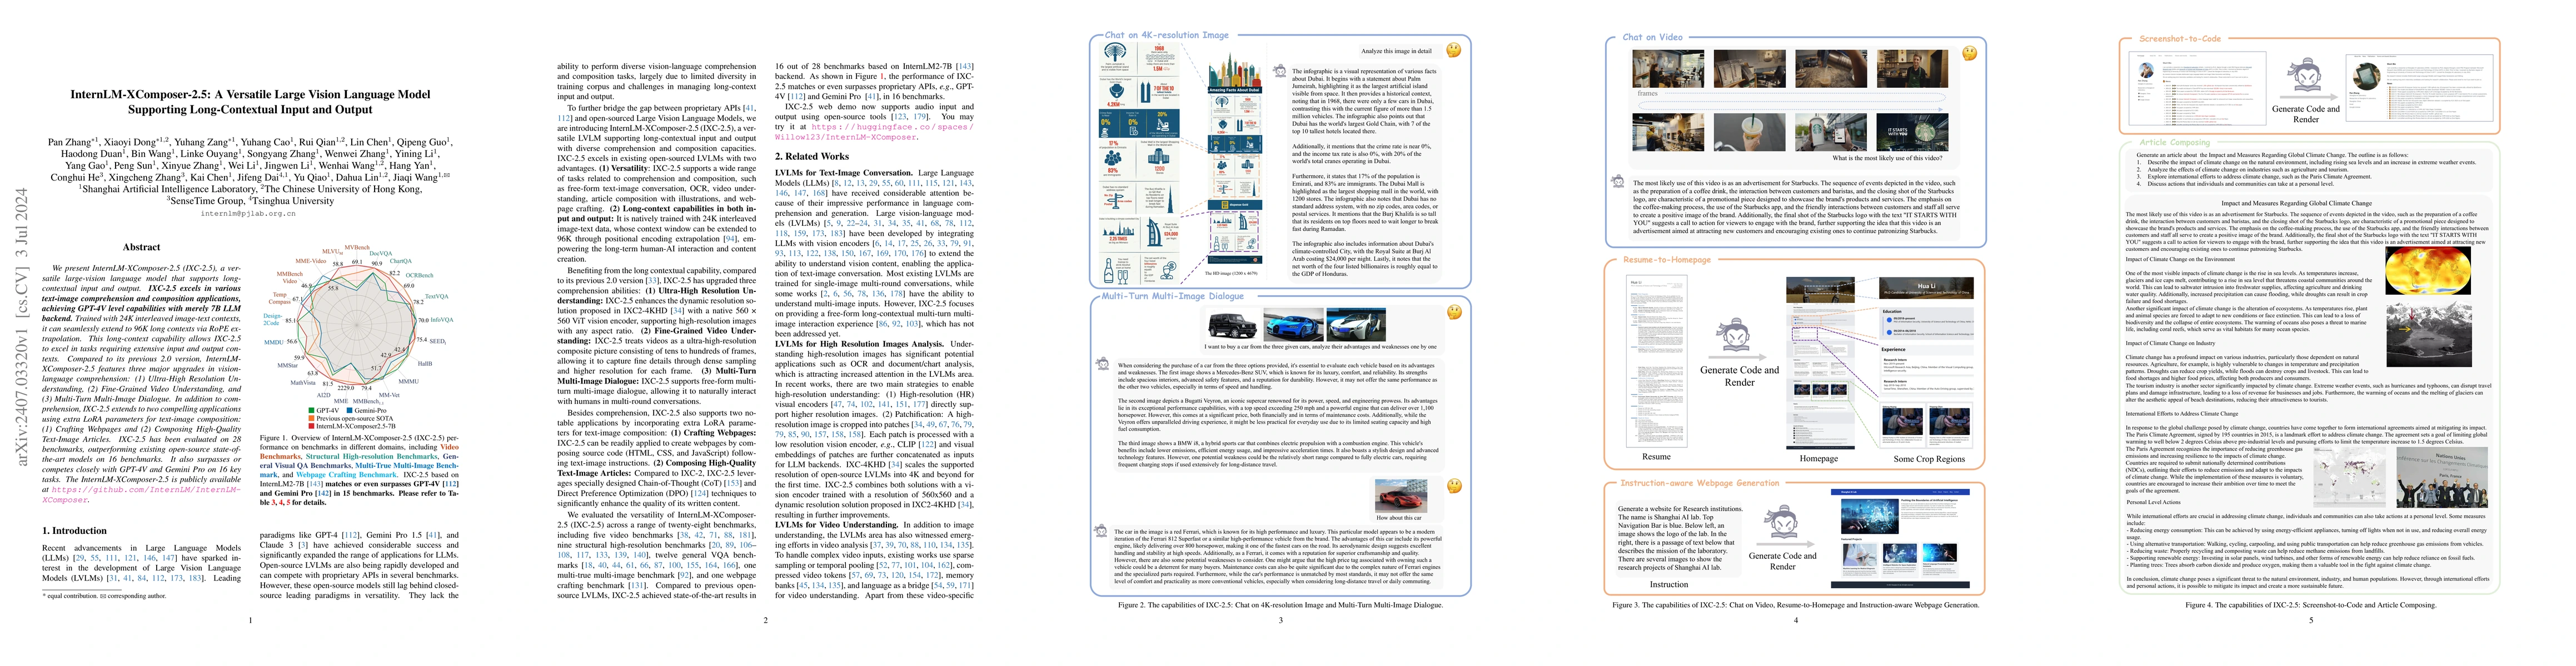The image size is (2576, 666).
Task: Click the "1. Introduction" section heading
Action: [x=74, y=531]
